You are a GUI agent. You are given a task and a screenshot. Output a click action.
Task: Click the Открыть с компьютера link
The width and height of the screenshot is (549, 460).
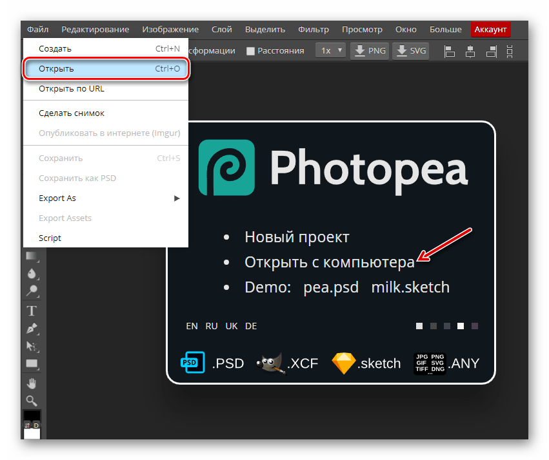[329, 262]
